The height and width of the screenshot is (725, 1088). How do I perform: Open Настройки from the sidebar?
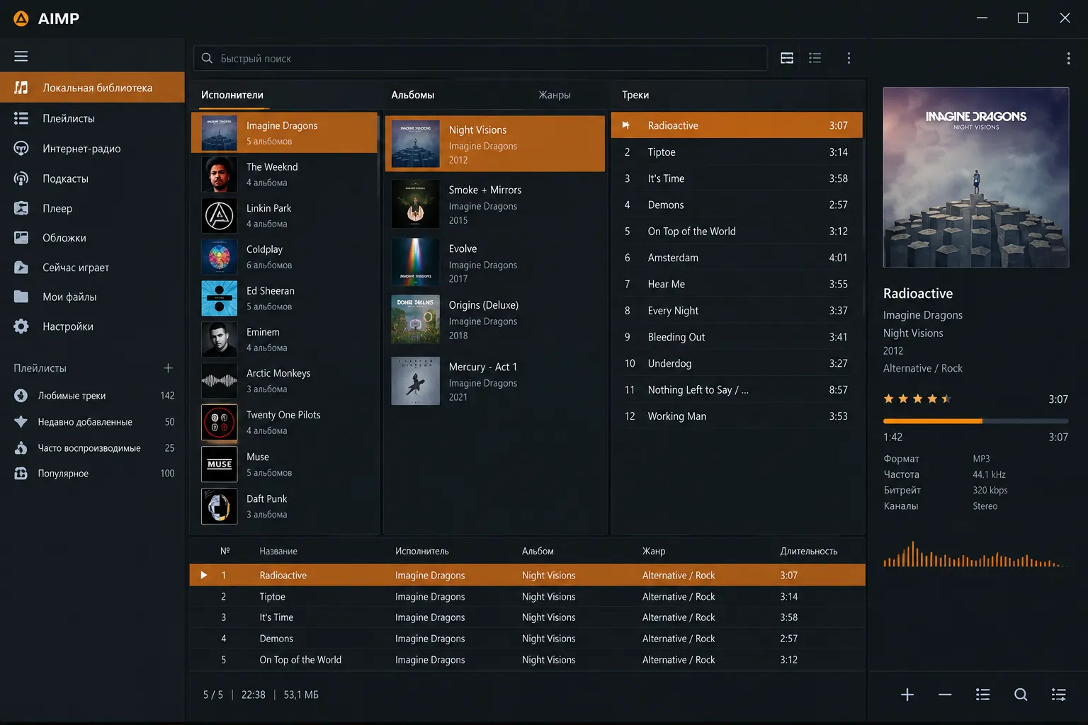[92, 326]
